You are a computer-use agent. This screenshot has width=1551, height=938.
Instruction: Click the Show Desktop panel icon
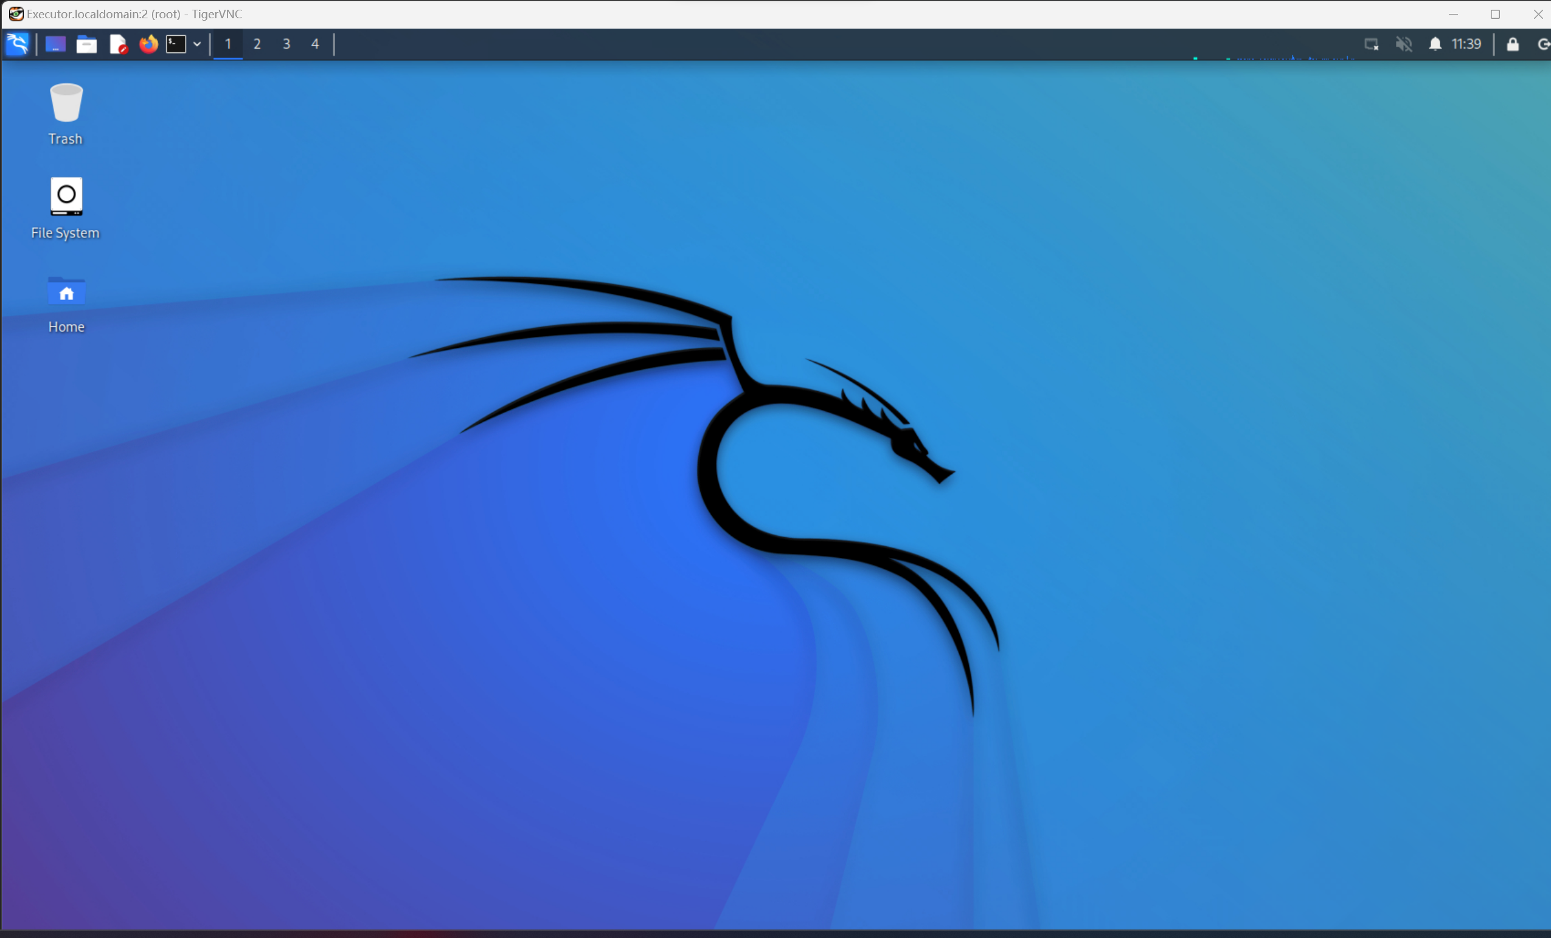click(55, 44)
